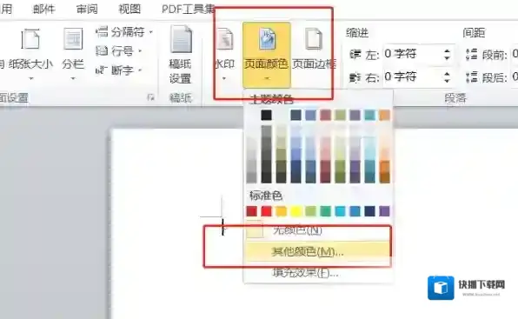The height and width of the screenshot is (319, 518).
Task: Click the right indent 右 icon
Action: pyautogui.click(x=355, y=77)
